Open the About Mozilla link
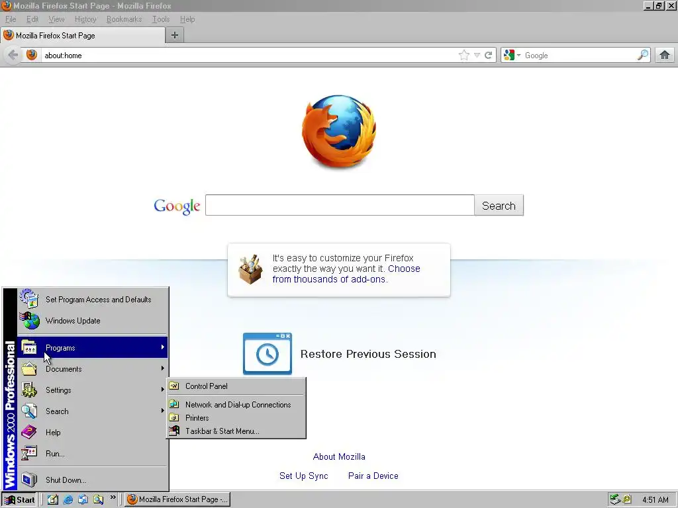Viewport: 678px width, 508px height. (339, 456)
